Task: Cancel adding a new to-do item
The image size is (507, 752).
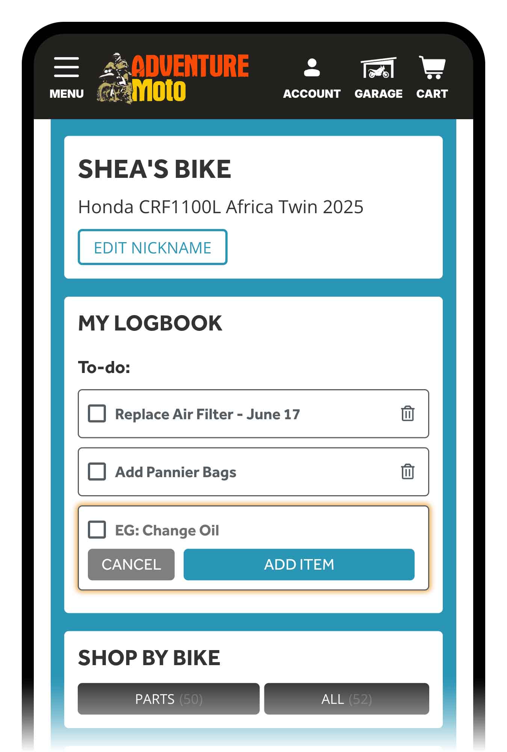Action: [131, 564]
